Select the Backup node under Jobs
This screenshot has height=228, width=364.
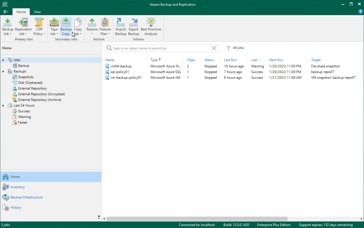point(24,66)
